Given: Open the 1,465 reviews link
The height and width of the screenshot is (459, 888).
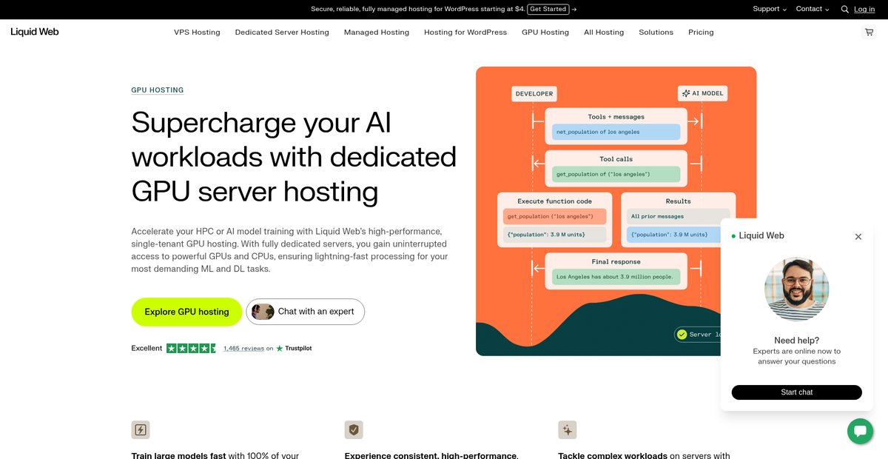Looking at the screenshot, I should point(243,349).
